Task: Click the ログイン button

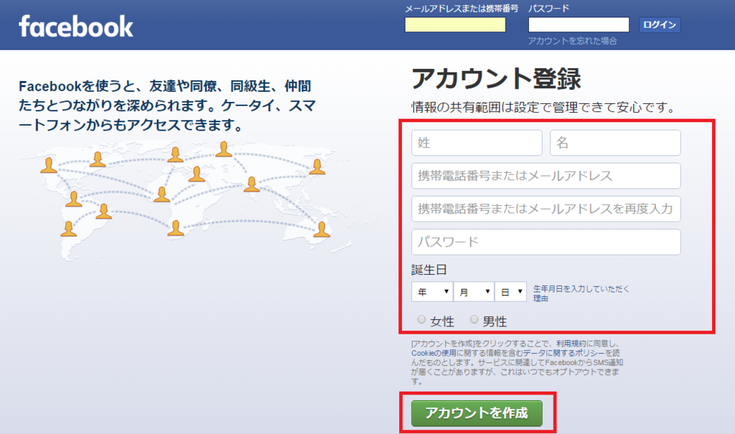Action: coord(660,25)
